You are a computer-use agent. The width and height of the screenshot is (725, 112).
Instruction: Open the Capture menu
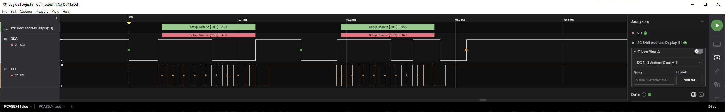(26, 12)
